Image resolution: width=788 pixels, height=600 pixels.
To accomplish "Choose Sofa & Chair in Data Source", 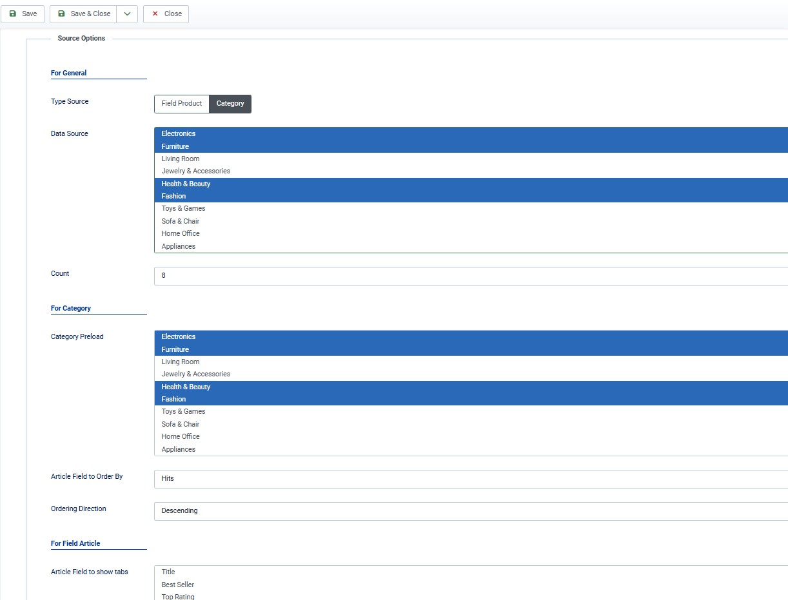I will 181,221.
